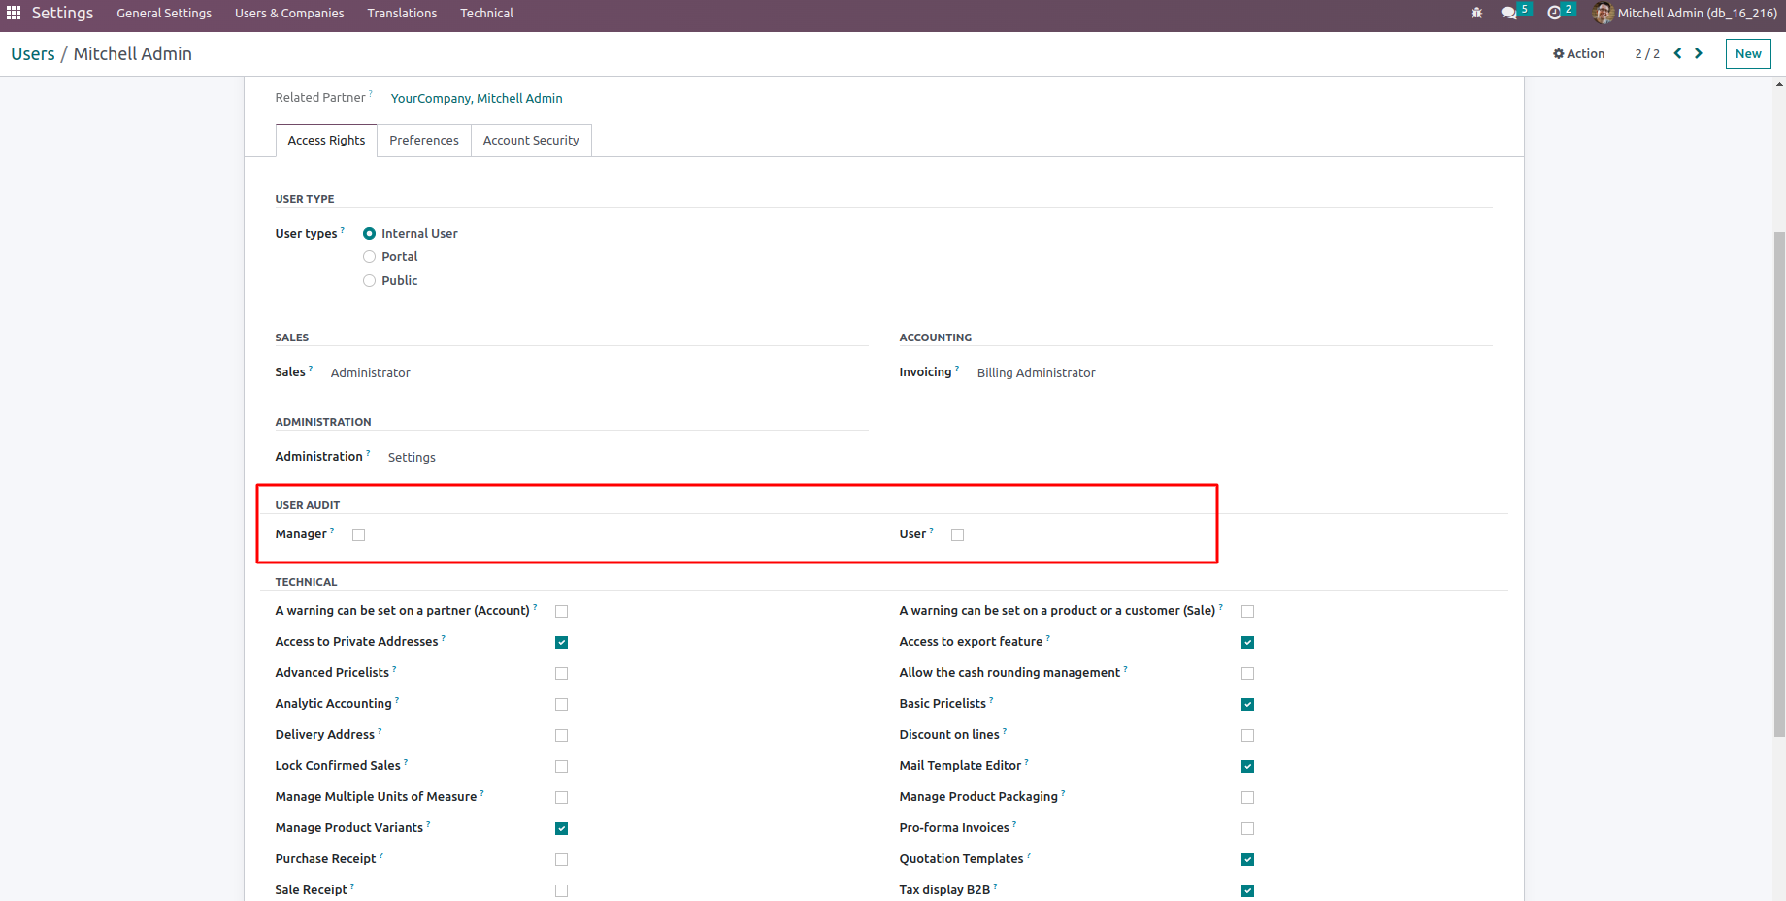Click the Users breadcrumb
Image resolution: width=1786 pixels, height=901 pixels.
click(x=33, y=54)
